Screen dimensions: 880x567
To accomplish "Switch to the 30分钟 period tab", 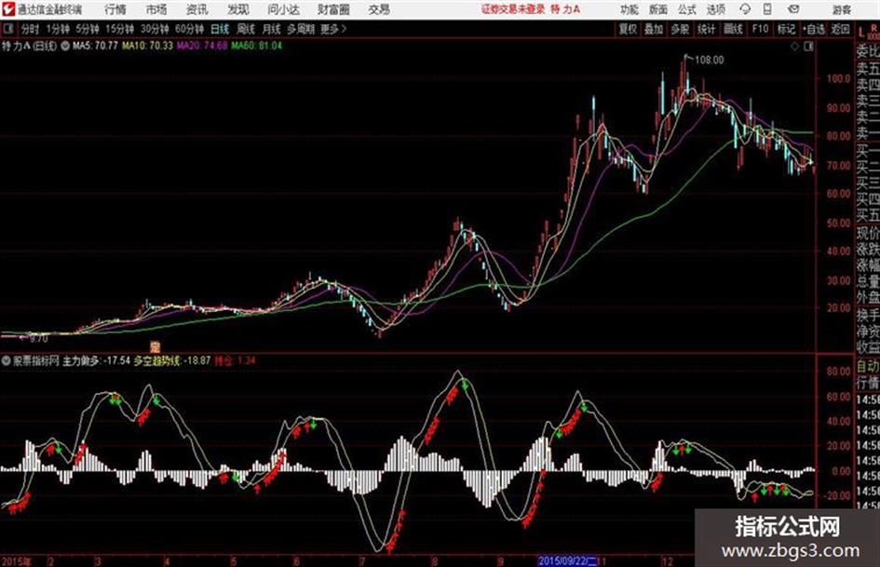I will coord(155,29).
